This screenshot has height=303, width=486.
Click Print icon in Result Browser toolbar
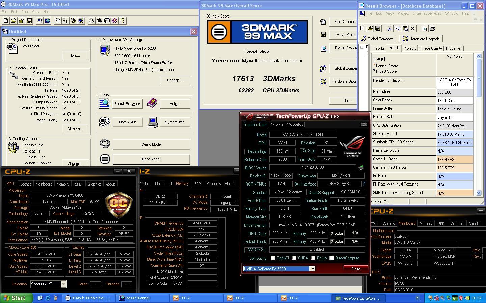click(432, 28)
